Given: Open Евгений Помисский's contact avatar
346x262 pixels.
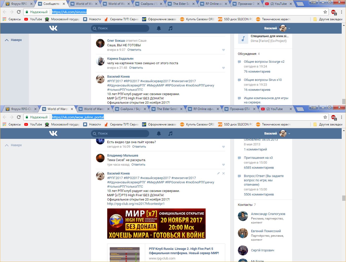Looking at the screenshot, I should click(243, 233).
